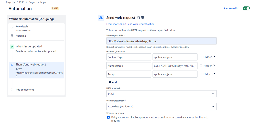The height and width of the screenshot is (122, 254).
Task: Select Then: Send web request step
Action: point(31,65)
